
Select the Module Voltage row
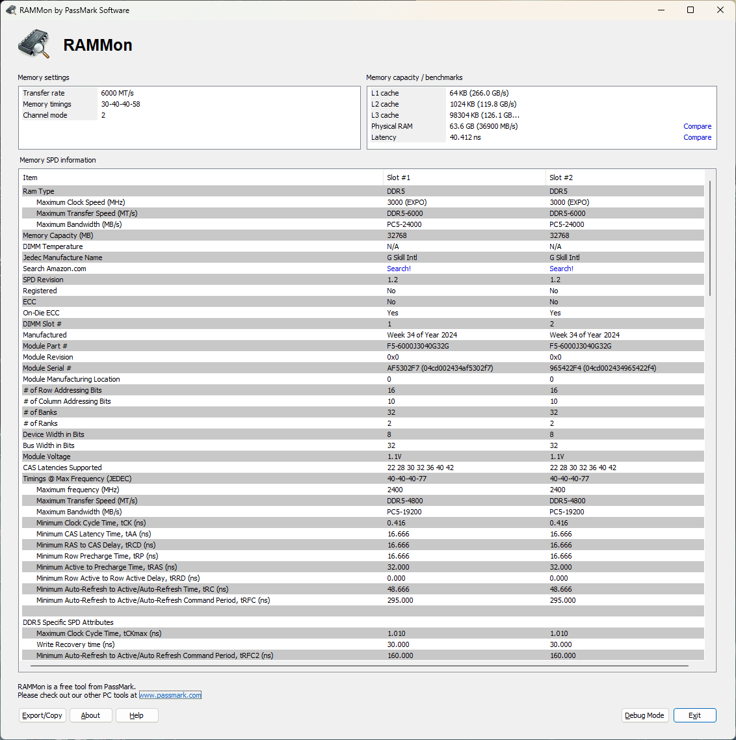(363, 457)
